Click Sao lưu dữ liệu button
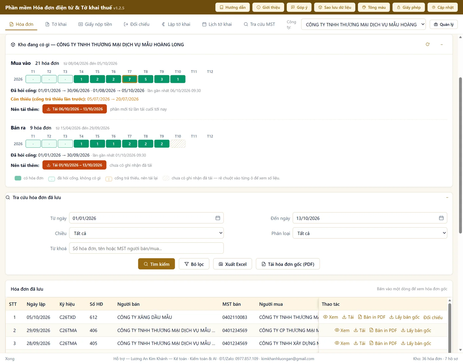Screen dimensions: 463x364 [335, 7]
